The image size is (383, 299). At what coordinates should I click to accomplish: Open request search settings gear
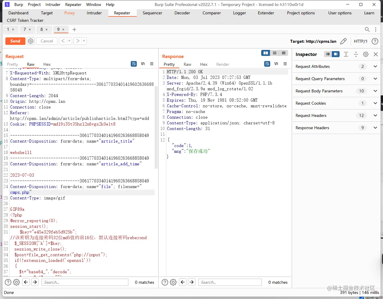coord(16,282)
